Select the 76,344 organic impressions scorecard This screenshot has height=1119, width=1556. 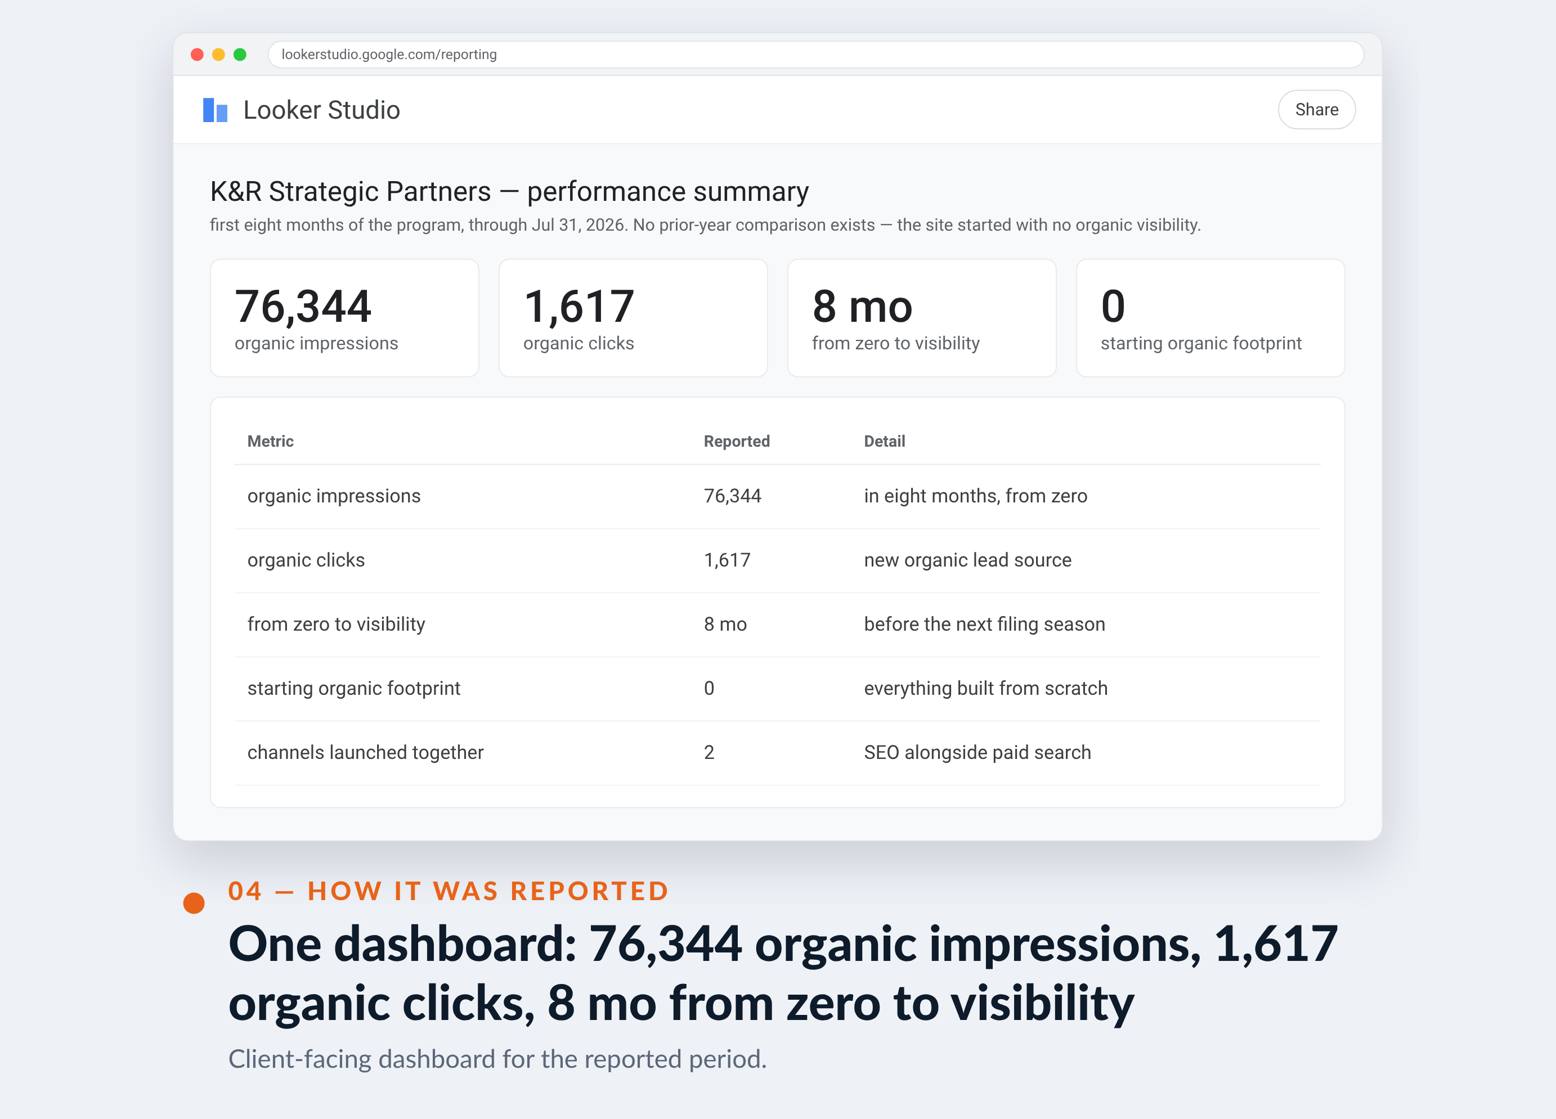point(344,318)
